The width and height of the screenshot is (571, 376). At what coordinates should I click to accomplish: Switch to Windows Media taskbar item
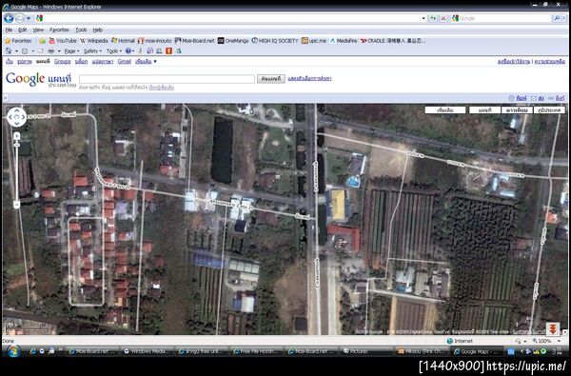pos(146,351)
